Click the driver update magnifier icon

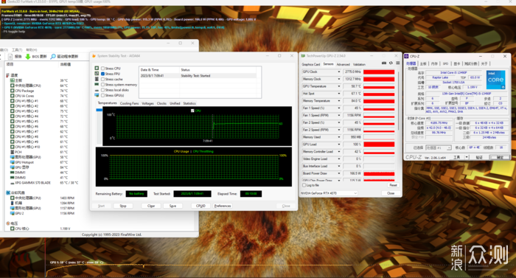tap(53, 57)
